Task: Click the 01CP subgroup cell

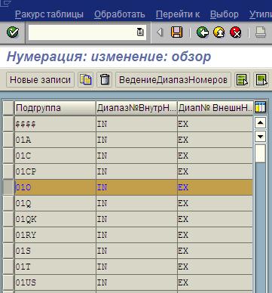Action: pyautogui.click(x=55, y=171)
